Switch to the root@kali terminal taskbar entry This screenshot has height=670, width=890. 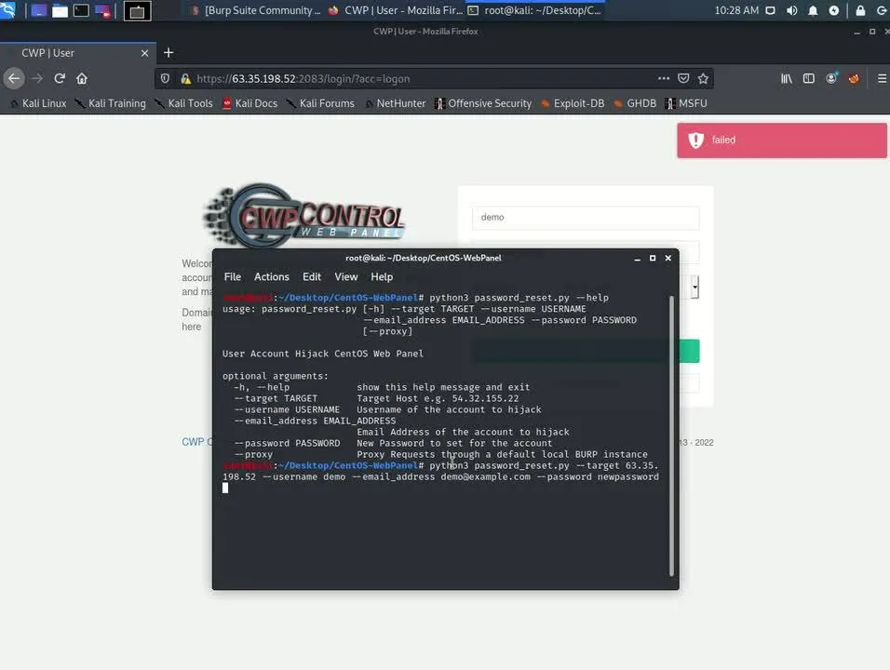[535, 10]
